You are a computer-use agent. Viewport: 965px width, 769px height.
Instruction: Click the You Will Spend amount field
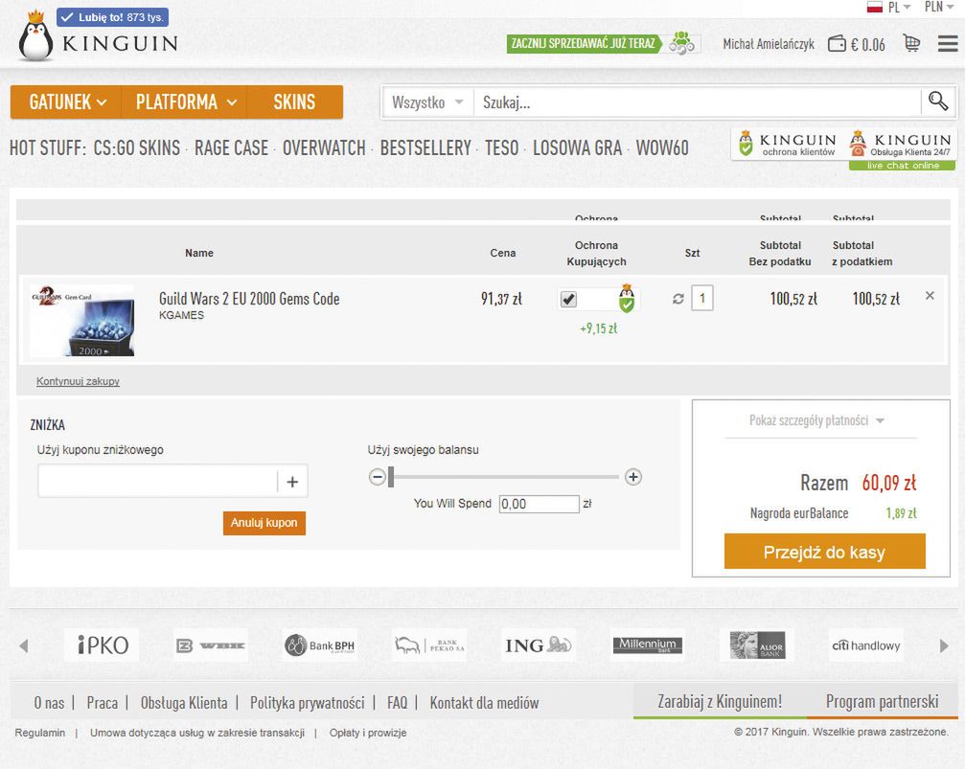click(540, 504)
